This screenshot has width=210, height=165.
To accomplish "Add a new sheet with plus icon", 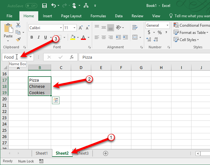I will point(106,153).
